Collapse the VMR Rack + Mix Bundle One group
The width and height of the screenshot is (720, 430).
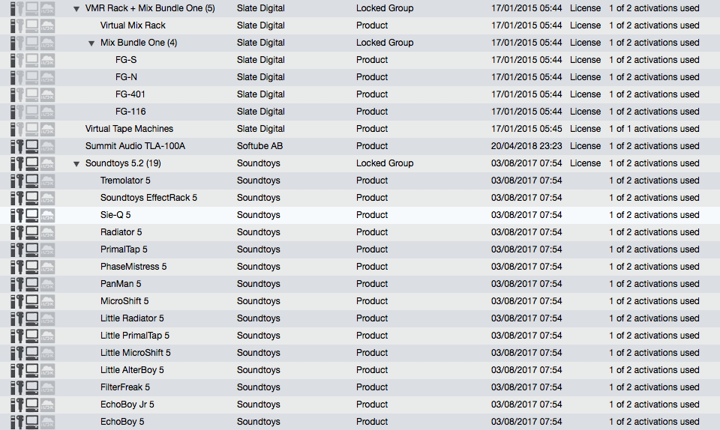tap(76, 8)
